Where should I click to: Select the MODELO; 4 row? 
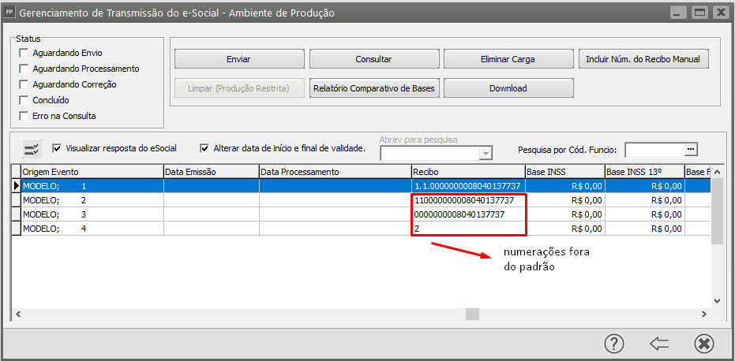(x=361, y=229)
